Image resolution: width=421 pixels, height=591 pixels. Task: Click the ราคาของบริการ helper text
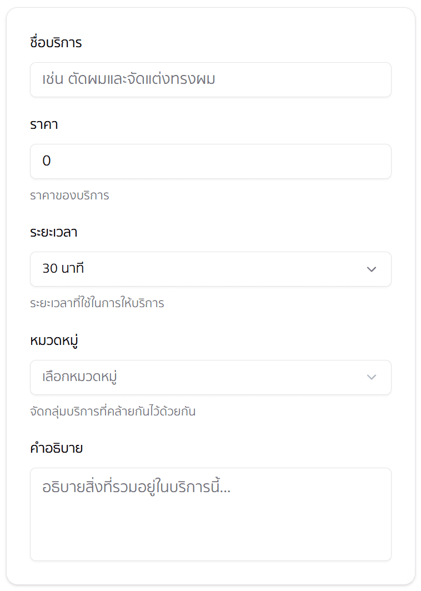69,196
